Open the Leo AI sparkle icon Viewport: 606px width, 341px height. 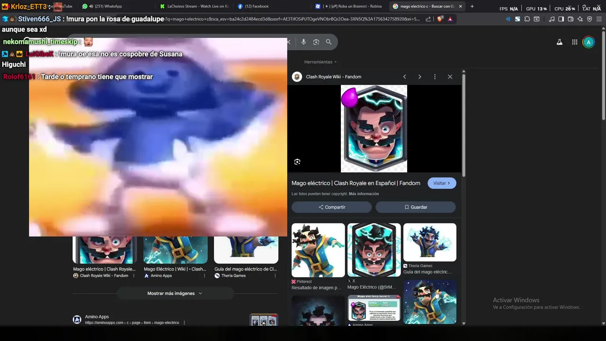(580, 19)
